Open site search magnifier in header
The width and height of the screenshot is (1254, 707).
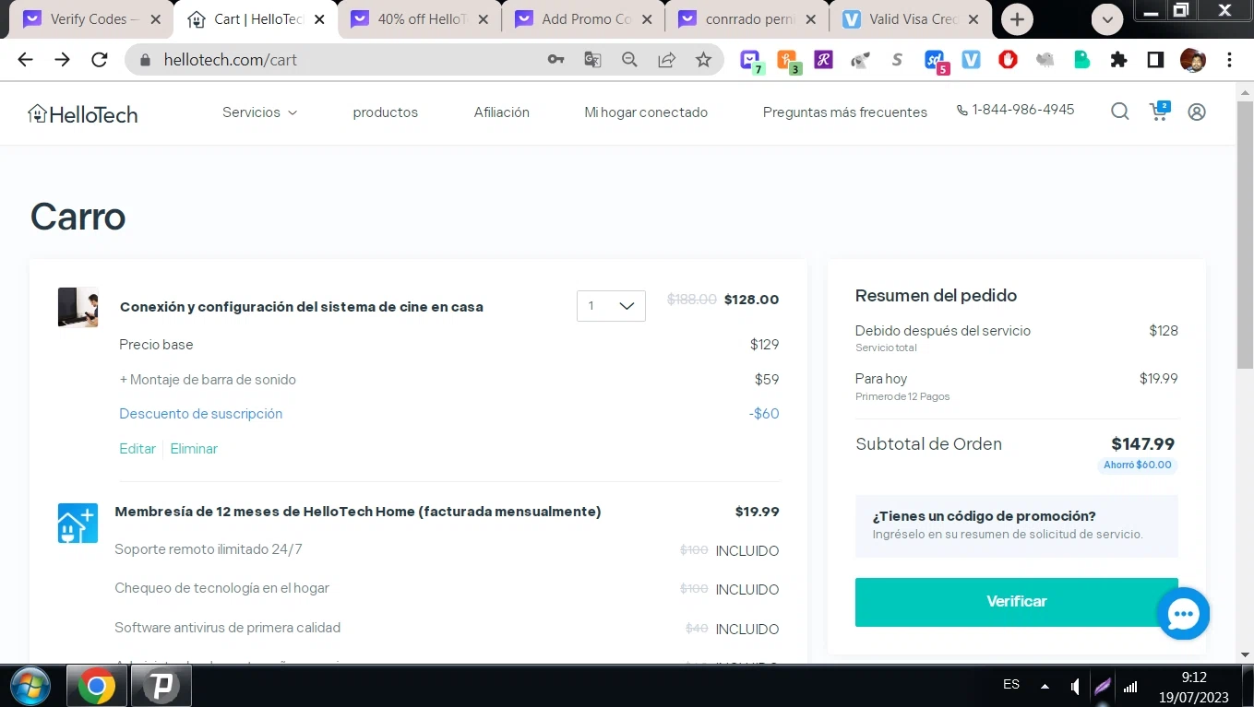pos(1120,112)
